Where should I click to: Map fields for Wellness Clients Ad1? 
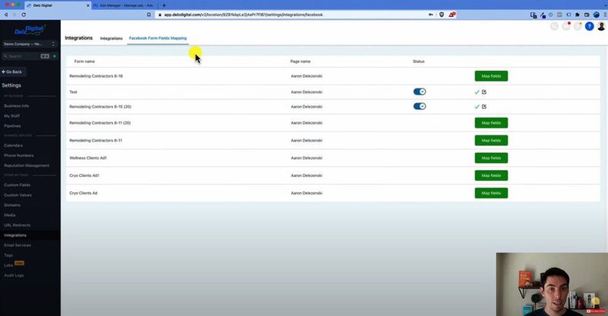[x=491, y=158]
